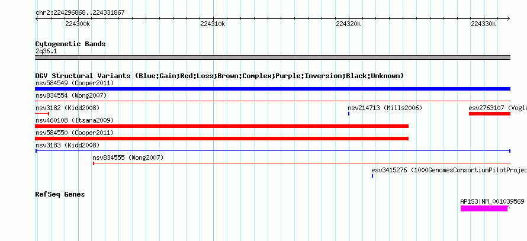This screenshot has width=527, height=241.
Task: Open the AP1S3|NM_001039569 gene label
Action: (x=492, y=201)
